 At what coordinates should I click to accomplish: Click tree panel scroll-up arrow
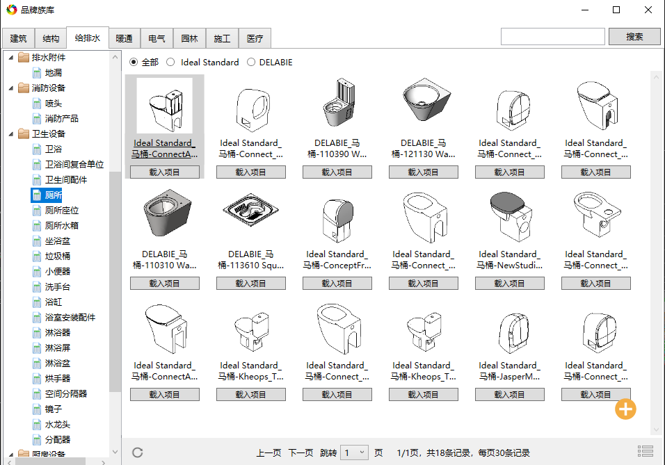pos(115,57)
